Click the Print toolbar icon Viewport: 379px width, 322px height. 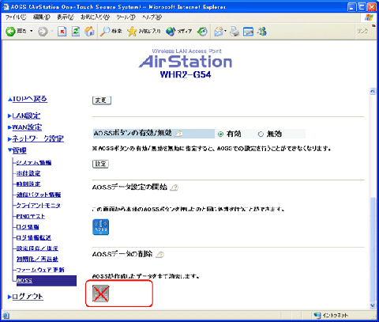[235, 32]
